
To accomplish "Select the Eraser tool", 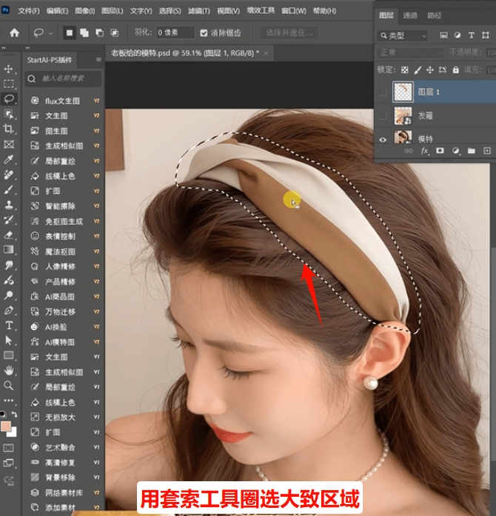I will tap(9, 235).
